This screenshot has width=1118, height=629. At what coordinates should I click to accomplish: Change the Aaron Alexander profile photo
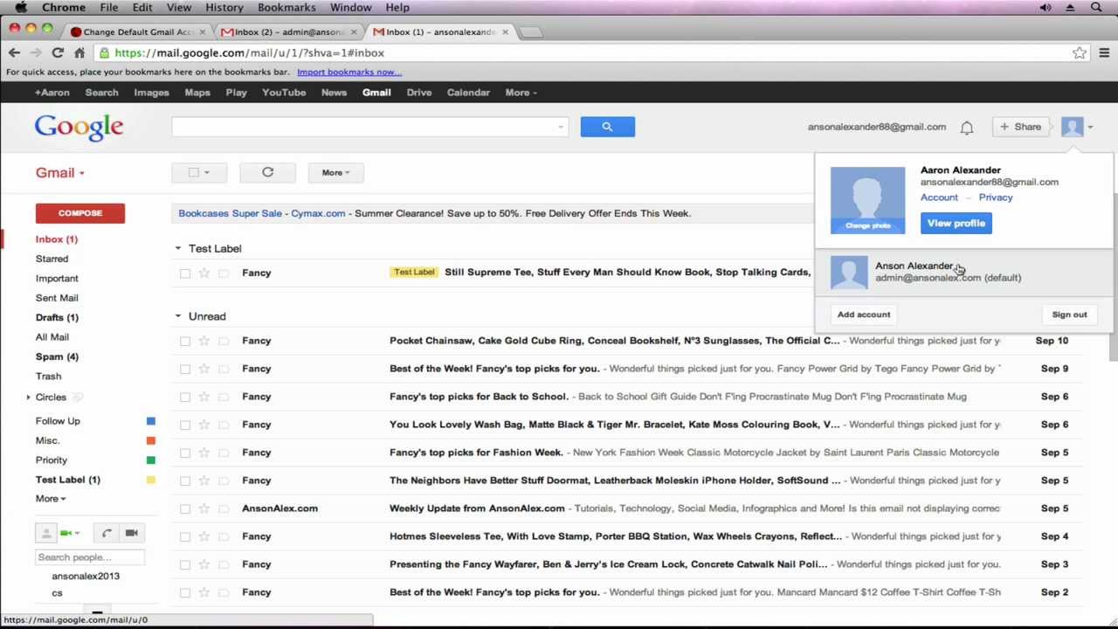[x=867, y=225]
